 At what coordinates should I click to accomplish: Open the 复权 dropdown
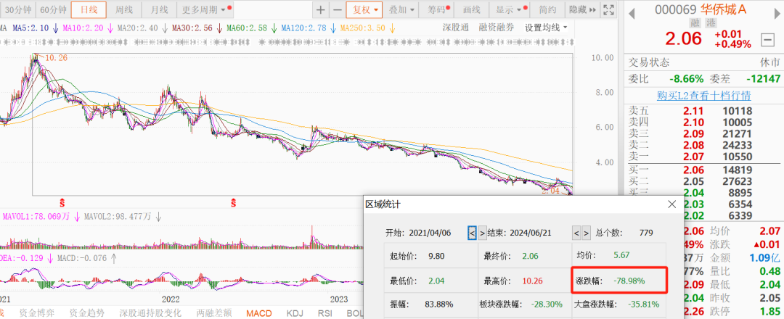point(365,10)
